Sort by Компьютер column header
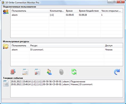 pos(57,11)
